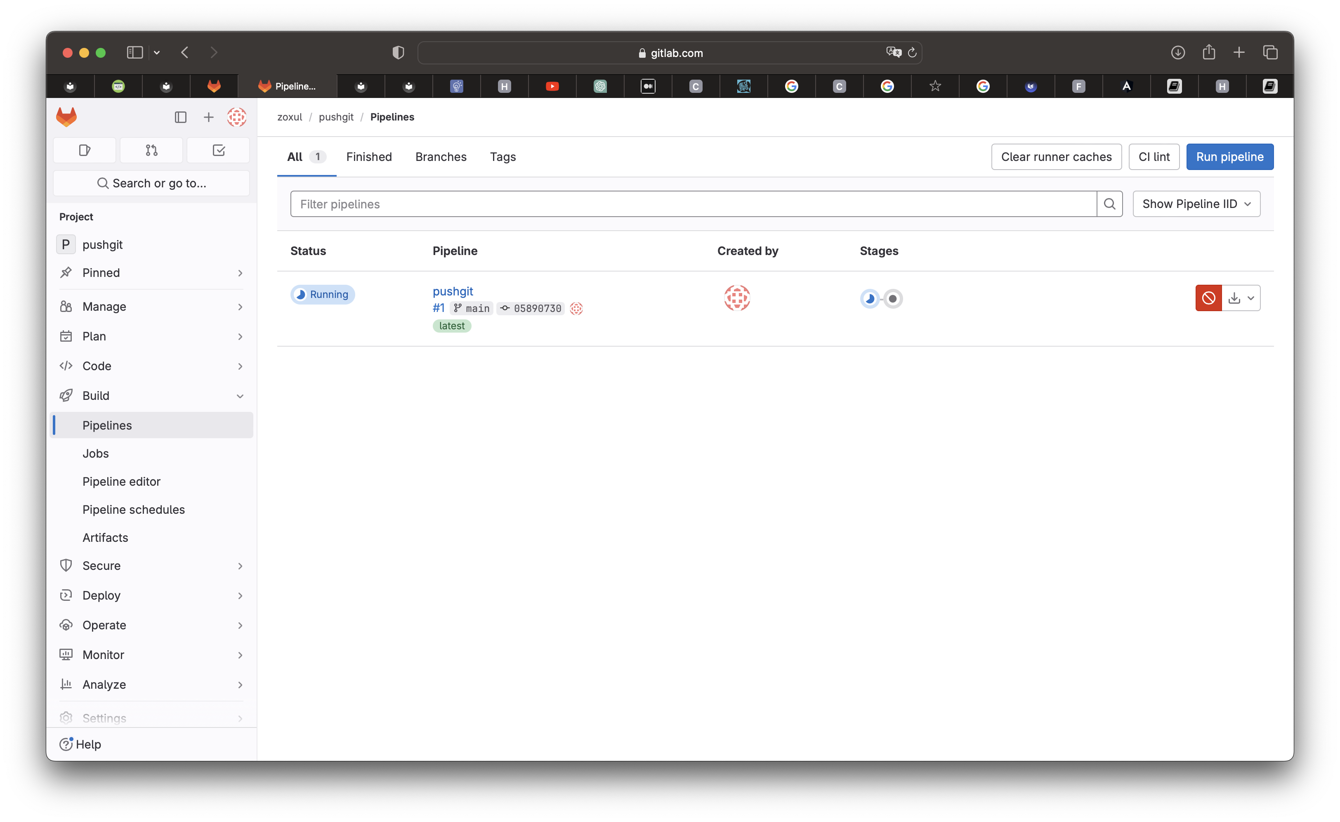
Task: Click the red cancel pipeline button
Action: 1208,298
